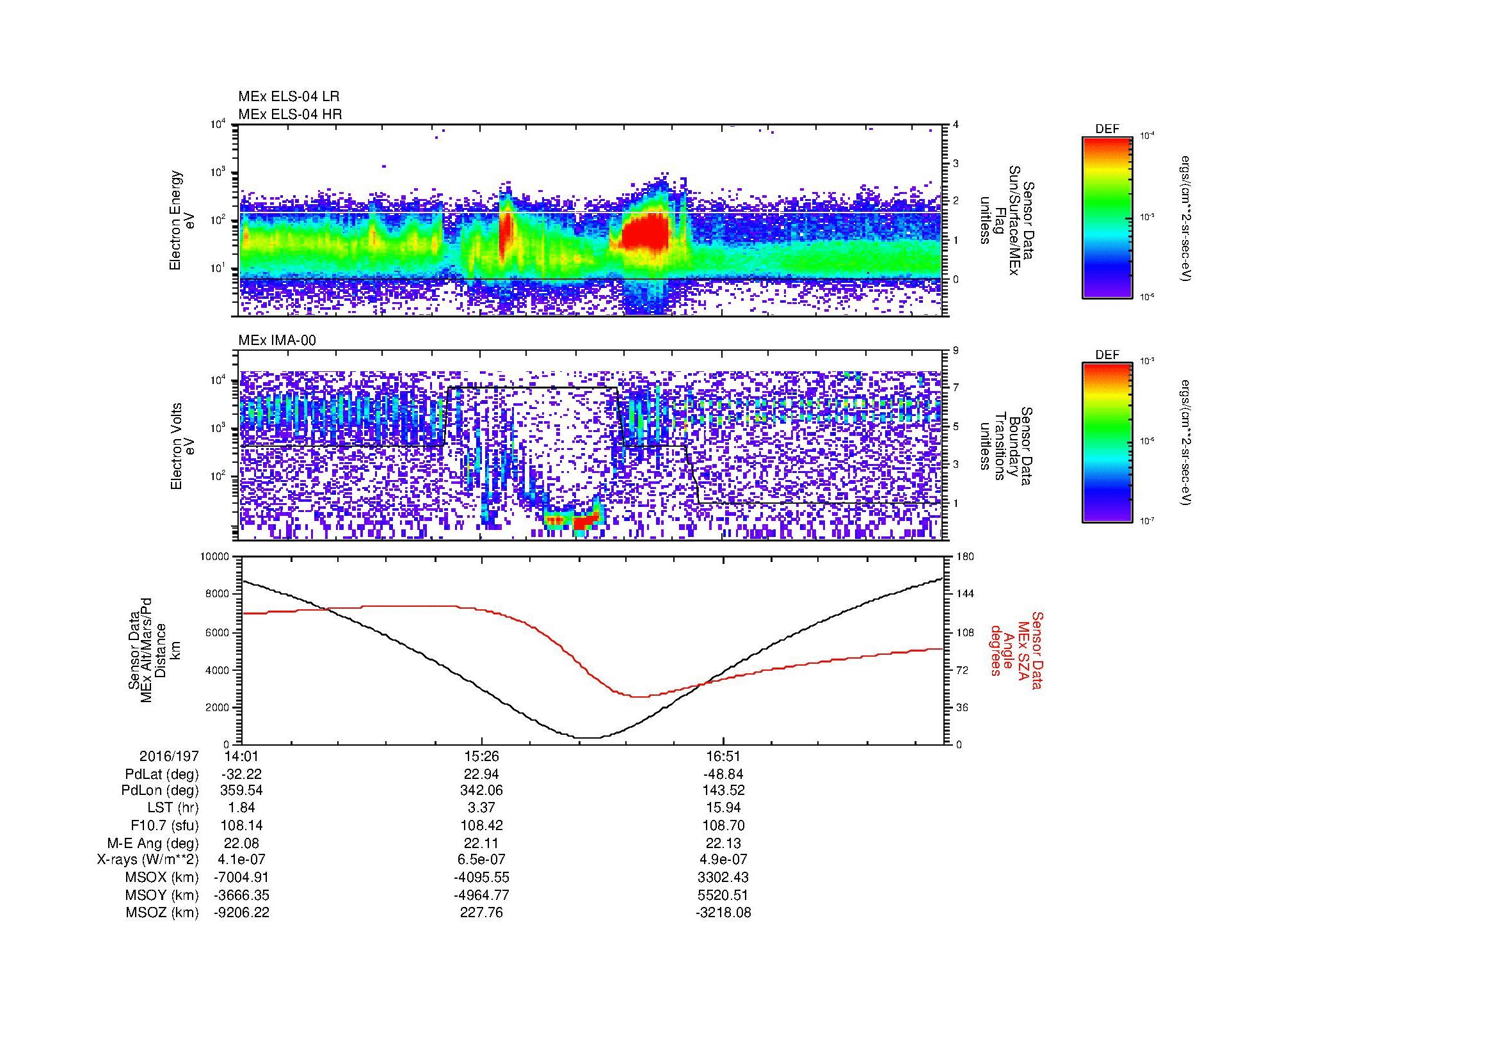1497x1058 pixels.
Task: Click the date label "2016/197"
Action: coord(169,756)
